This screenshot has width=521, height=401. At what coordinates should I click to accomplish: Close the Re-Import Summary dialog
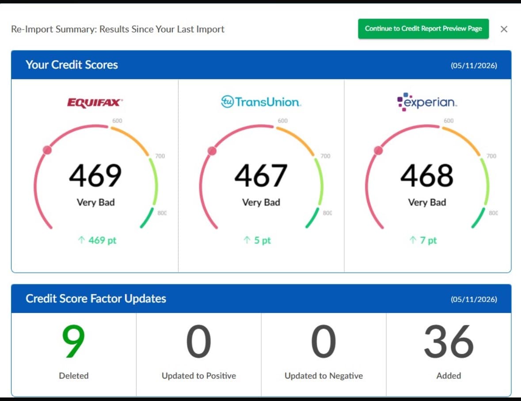point(504,29)
